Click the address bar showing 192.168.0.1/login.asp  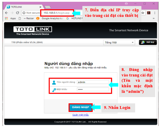coord(57,13)
